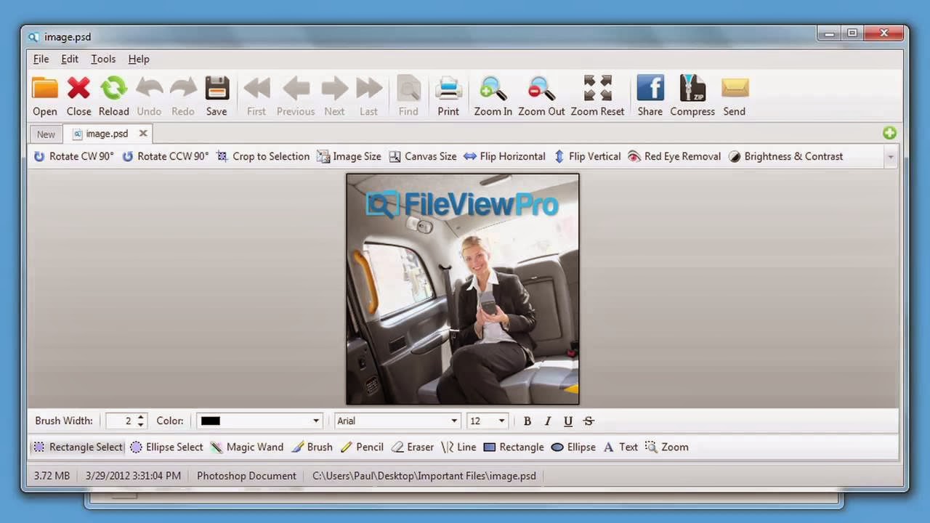The image size is (930, 523).
Task: Close the image.psd tab
Action: [143, 133]
